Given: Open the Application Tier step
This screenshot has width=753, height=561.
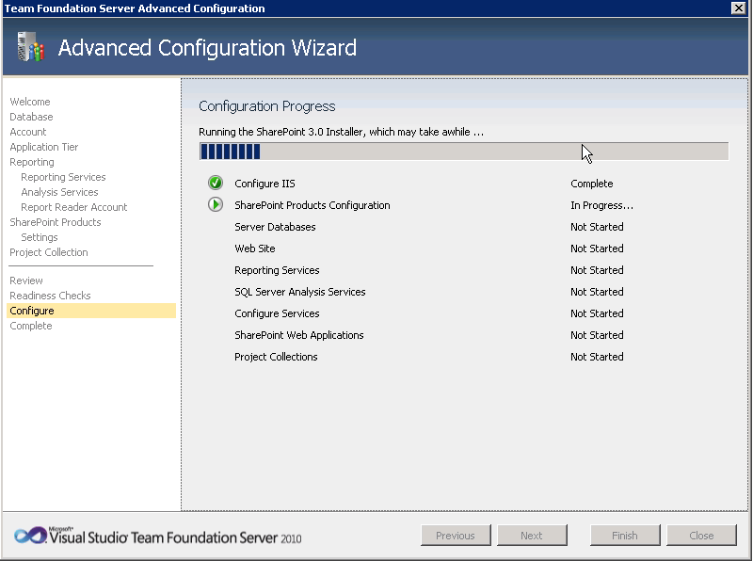Looking at the screenshot, I should (43, 147).
